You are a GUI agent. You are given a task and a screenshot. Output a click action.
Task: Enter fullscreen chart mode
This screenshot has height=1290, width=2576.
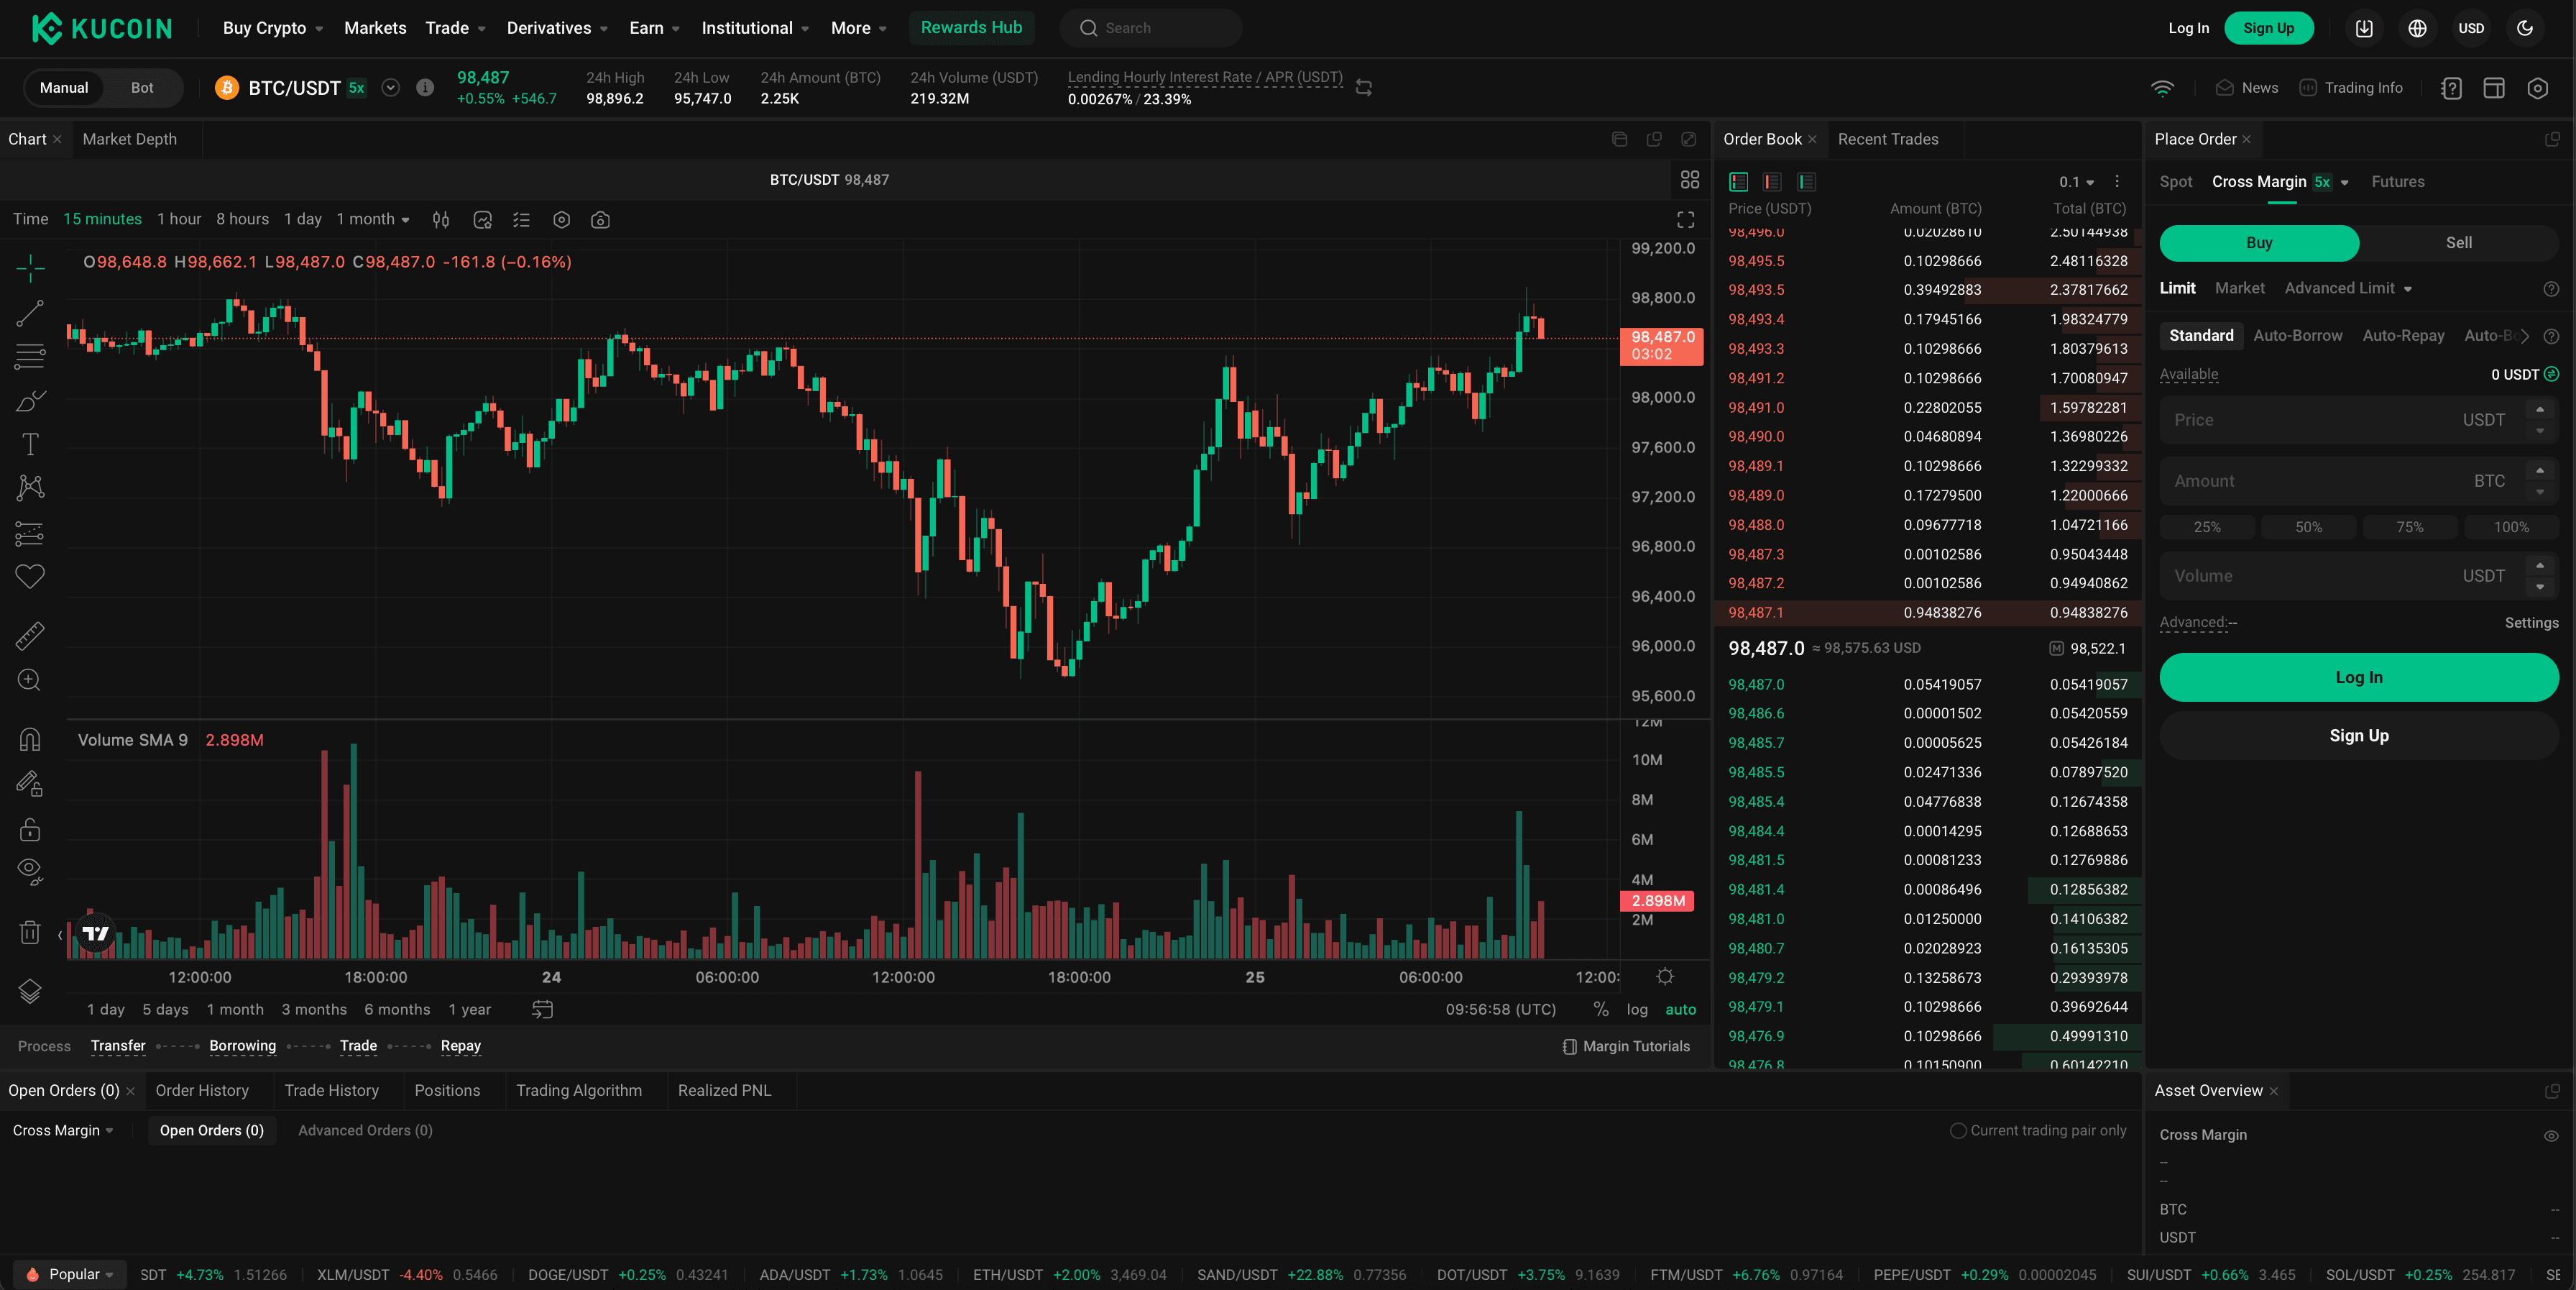(x=1685, y=220)
